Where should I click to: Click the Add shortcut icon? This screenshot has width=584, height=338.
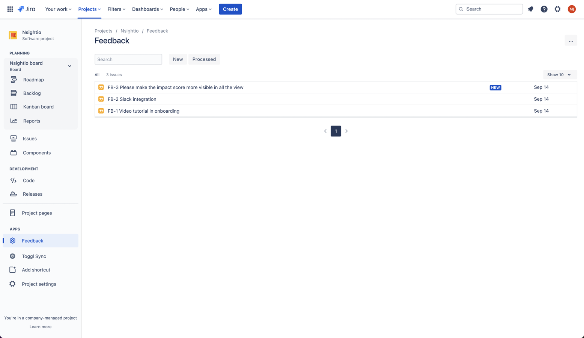click(12, 270)
